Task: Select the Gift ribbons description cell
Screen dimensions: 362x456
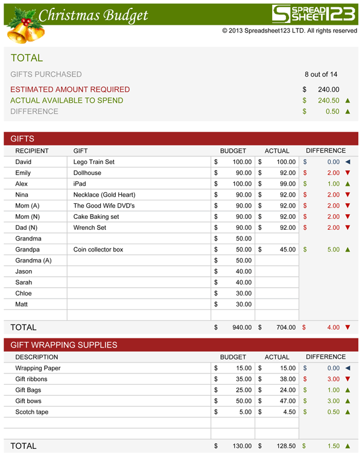Action: click(107, 379)
